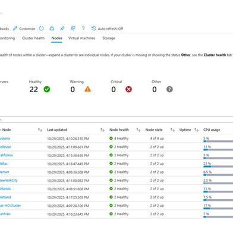Screen dimensions: 233x233
Task: Click the circular Refresh icon
Action: (41, 29)
